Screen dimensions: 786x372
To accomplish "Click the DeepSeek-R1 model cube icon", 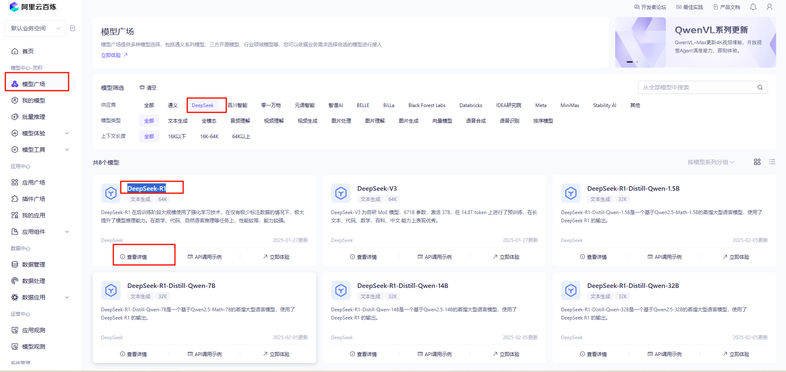I will (x=111, y=193).
